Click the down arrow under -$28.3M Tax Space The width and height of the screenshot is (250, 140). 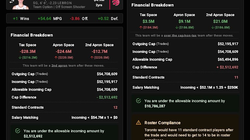pyautogui.click(x=20, y=58)
